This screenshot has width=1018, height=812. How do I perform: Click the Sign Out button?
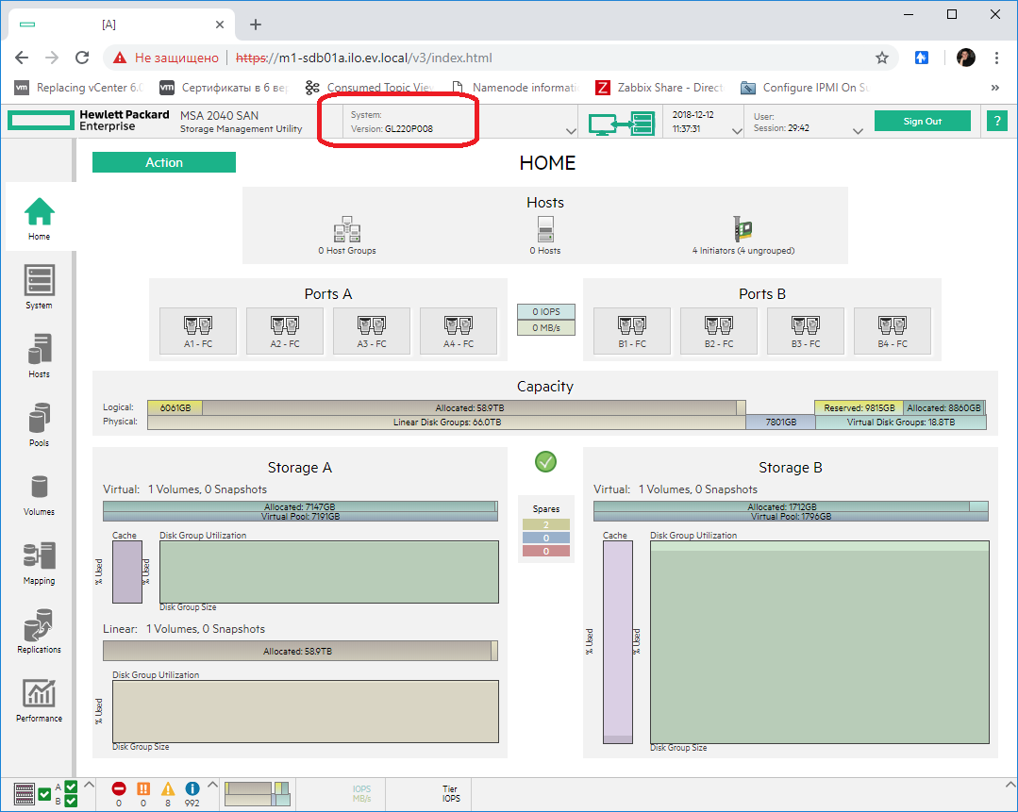pyautogui.click(x=922, y=122)
